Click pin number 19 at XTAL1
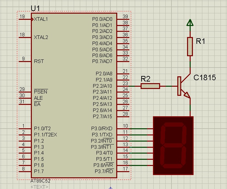 [22, 17]
